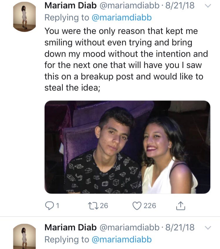Open the blue @mariamdiabb reply mention in the bottom tweet
Viewport: 220px width, 249px height.
pyautogui.click(x=122, y=240)
